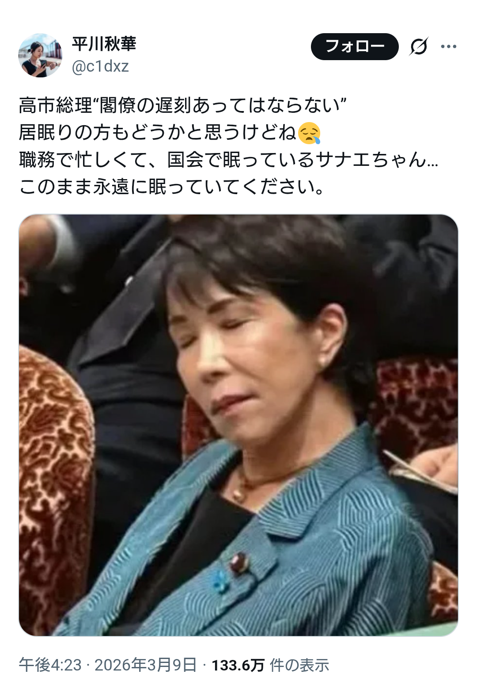Open the handle @c1dxz profile link
This screenshot has width=477, height=686.
pos(100,66)
